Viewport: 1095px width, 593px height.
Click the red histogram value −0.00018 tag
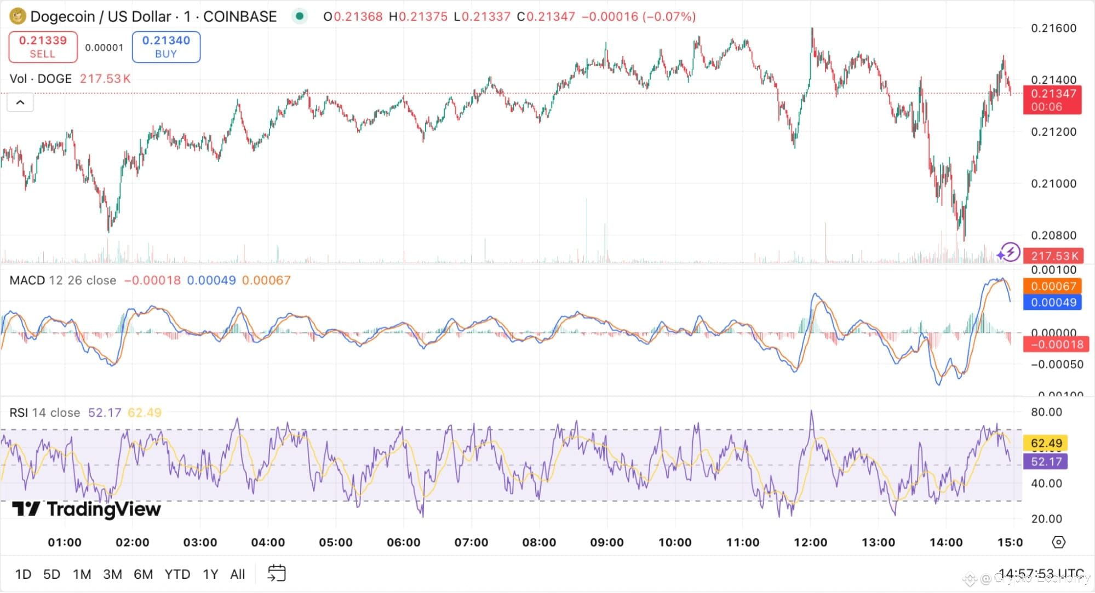click(x=1056, y=344)
